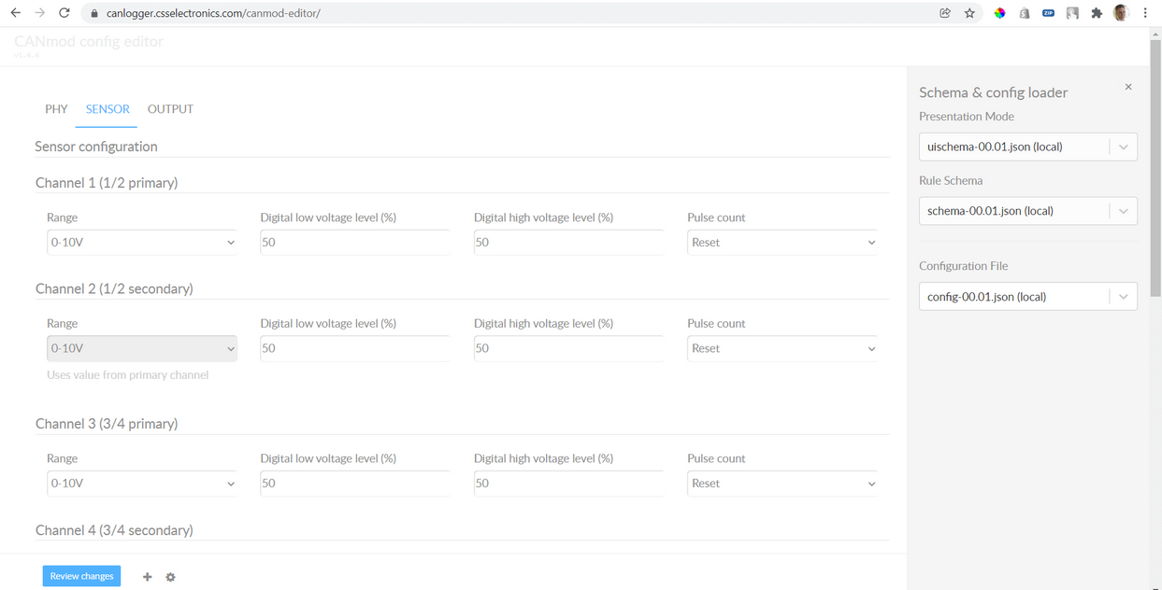The height and width of the screenshot is (590, 1162).
Task: Click the CANmod config editor title
Action: coord(89,41)
